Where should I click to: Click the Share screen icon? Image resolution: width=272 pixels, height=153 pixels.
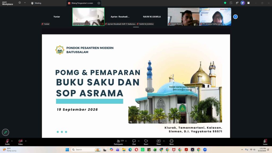click(159, 142)
